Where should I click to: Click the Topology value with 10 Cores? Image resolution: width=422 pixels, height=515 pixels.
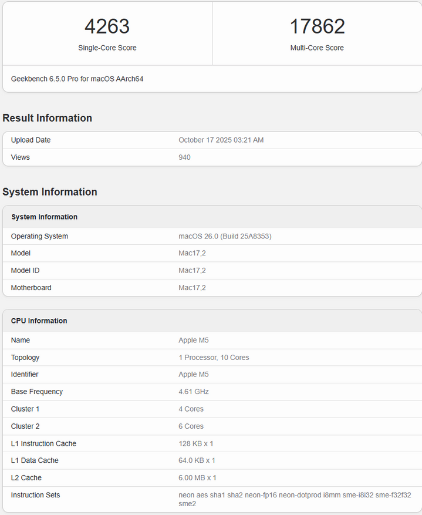coord(214,358)
